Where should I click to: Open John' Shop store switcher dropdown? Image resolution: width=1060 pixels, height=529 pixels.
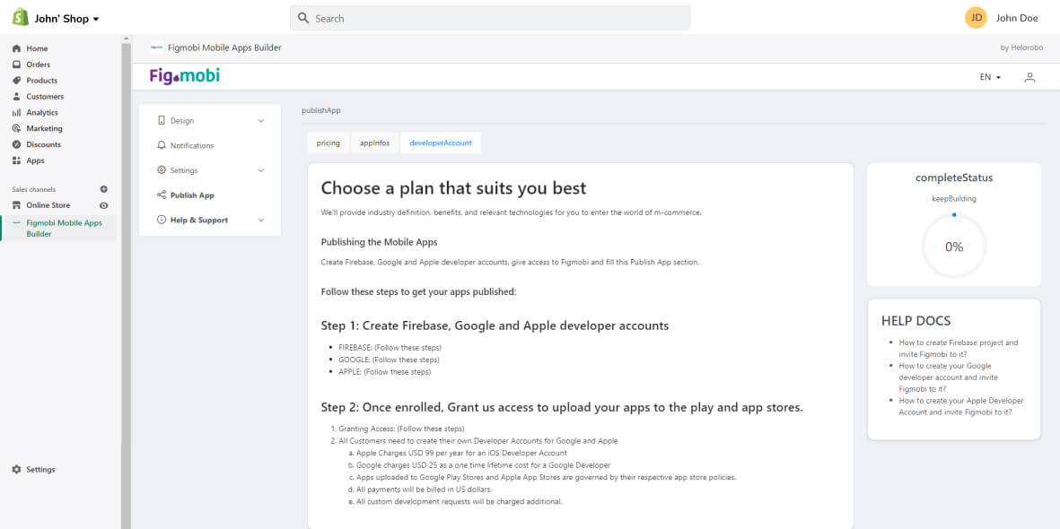[x=66, y=19]
